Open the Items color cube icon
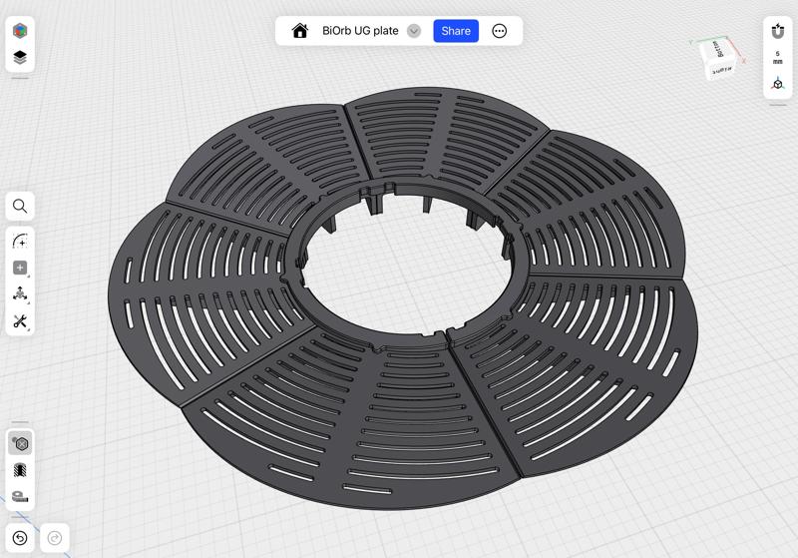798x558 pixels. click(x=20, y=31)
